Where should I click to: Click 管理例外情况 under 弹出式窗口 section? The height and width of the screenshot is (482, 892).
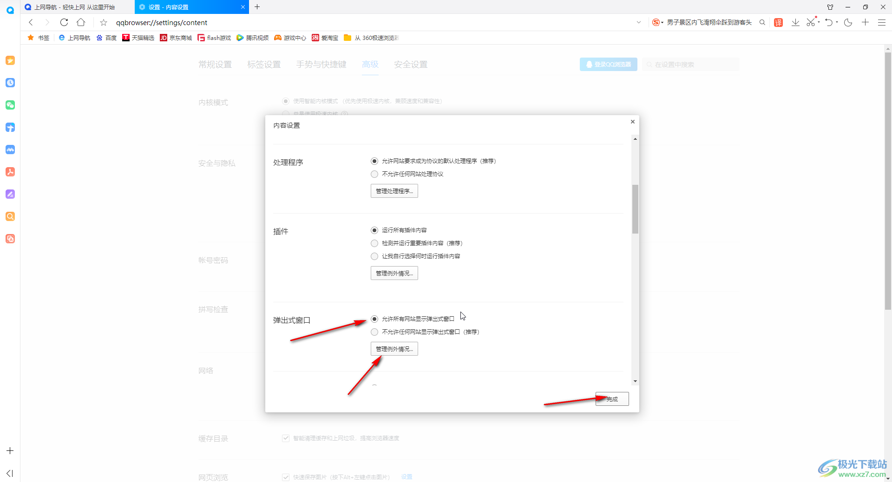(x=394, y=349)
